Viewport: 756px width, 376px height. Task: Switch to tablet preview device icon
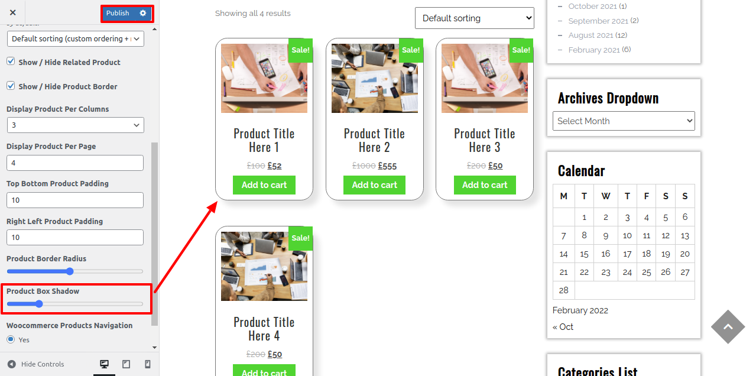coord(126,364)
